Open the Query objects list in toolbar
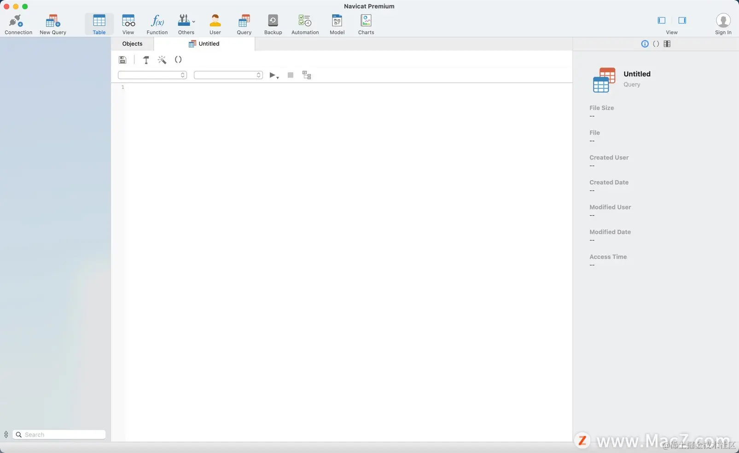Screen dimensions: 739x453 pyautogui.click(x=244, y=24)
